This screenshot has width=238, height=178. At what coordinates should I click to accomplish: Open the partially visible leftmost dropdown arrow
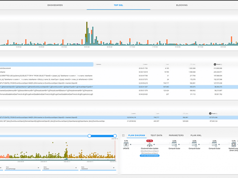(1, 168)
